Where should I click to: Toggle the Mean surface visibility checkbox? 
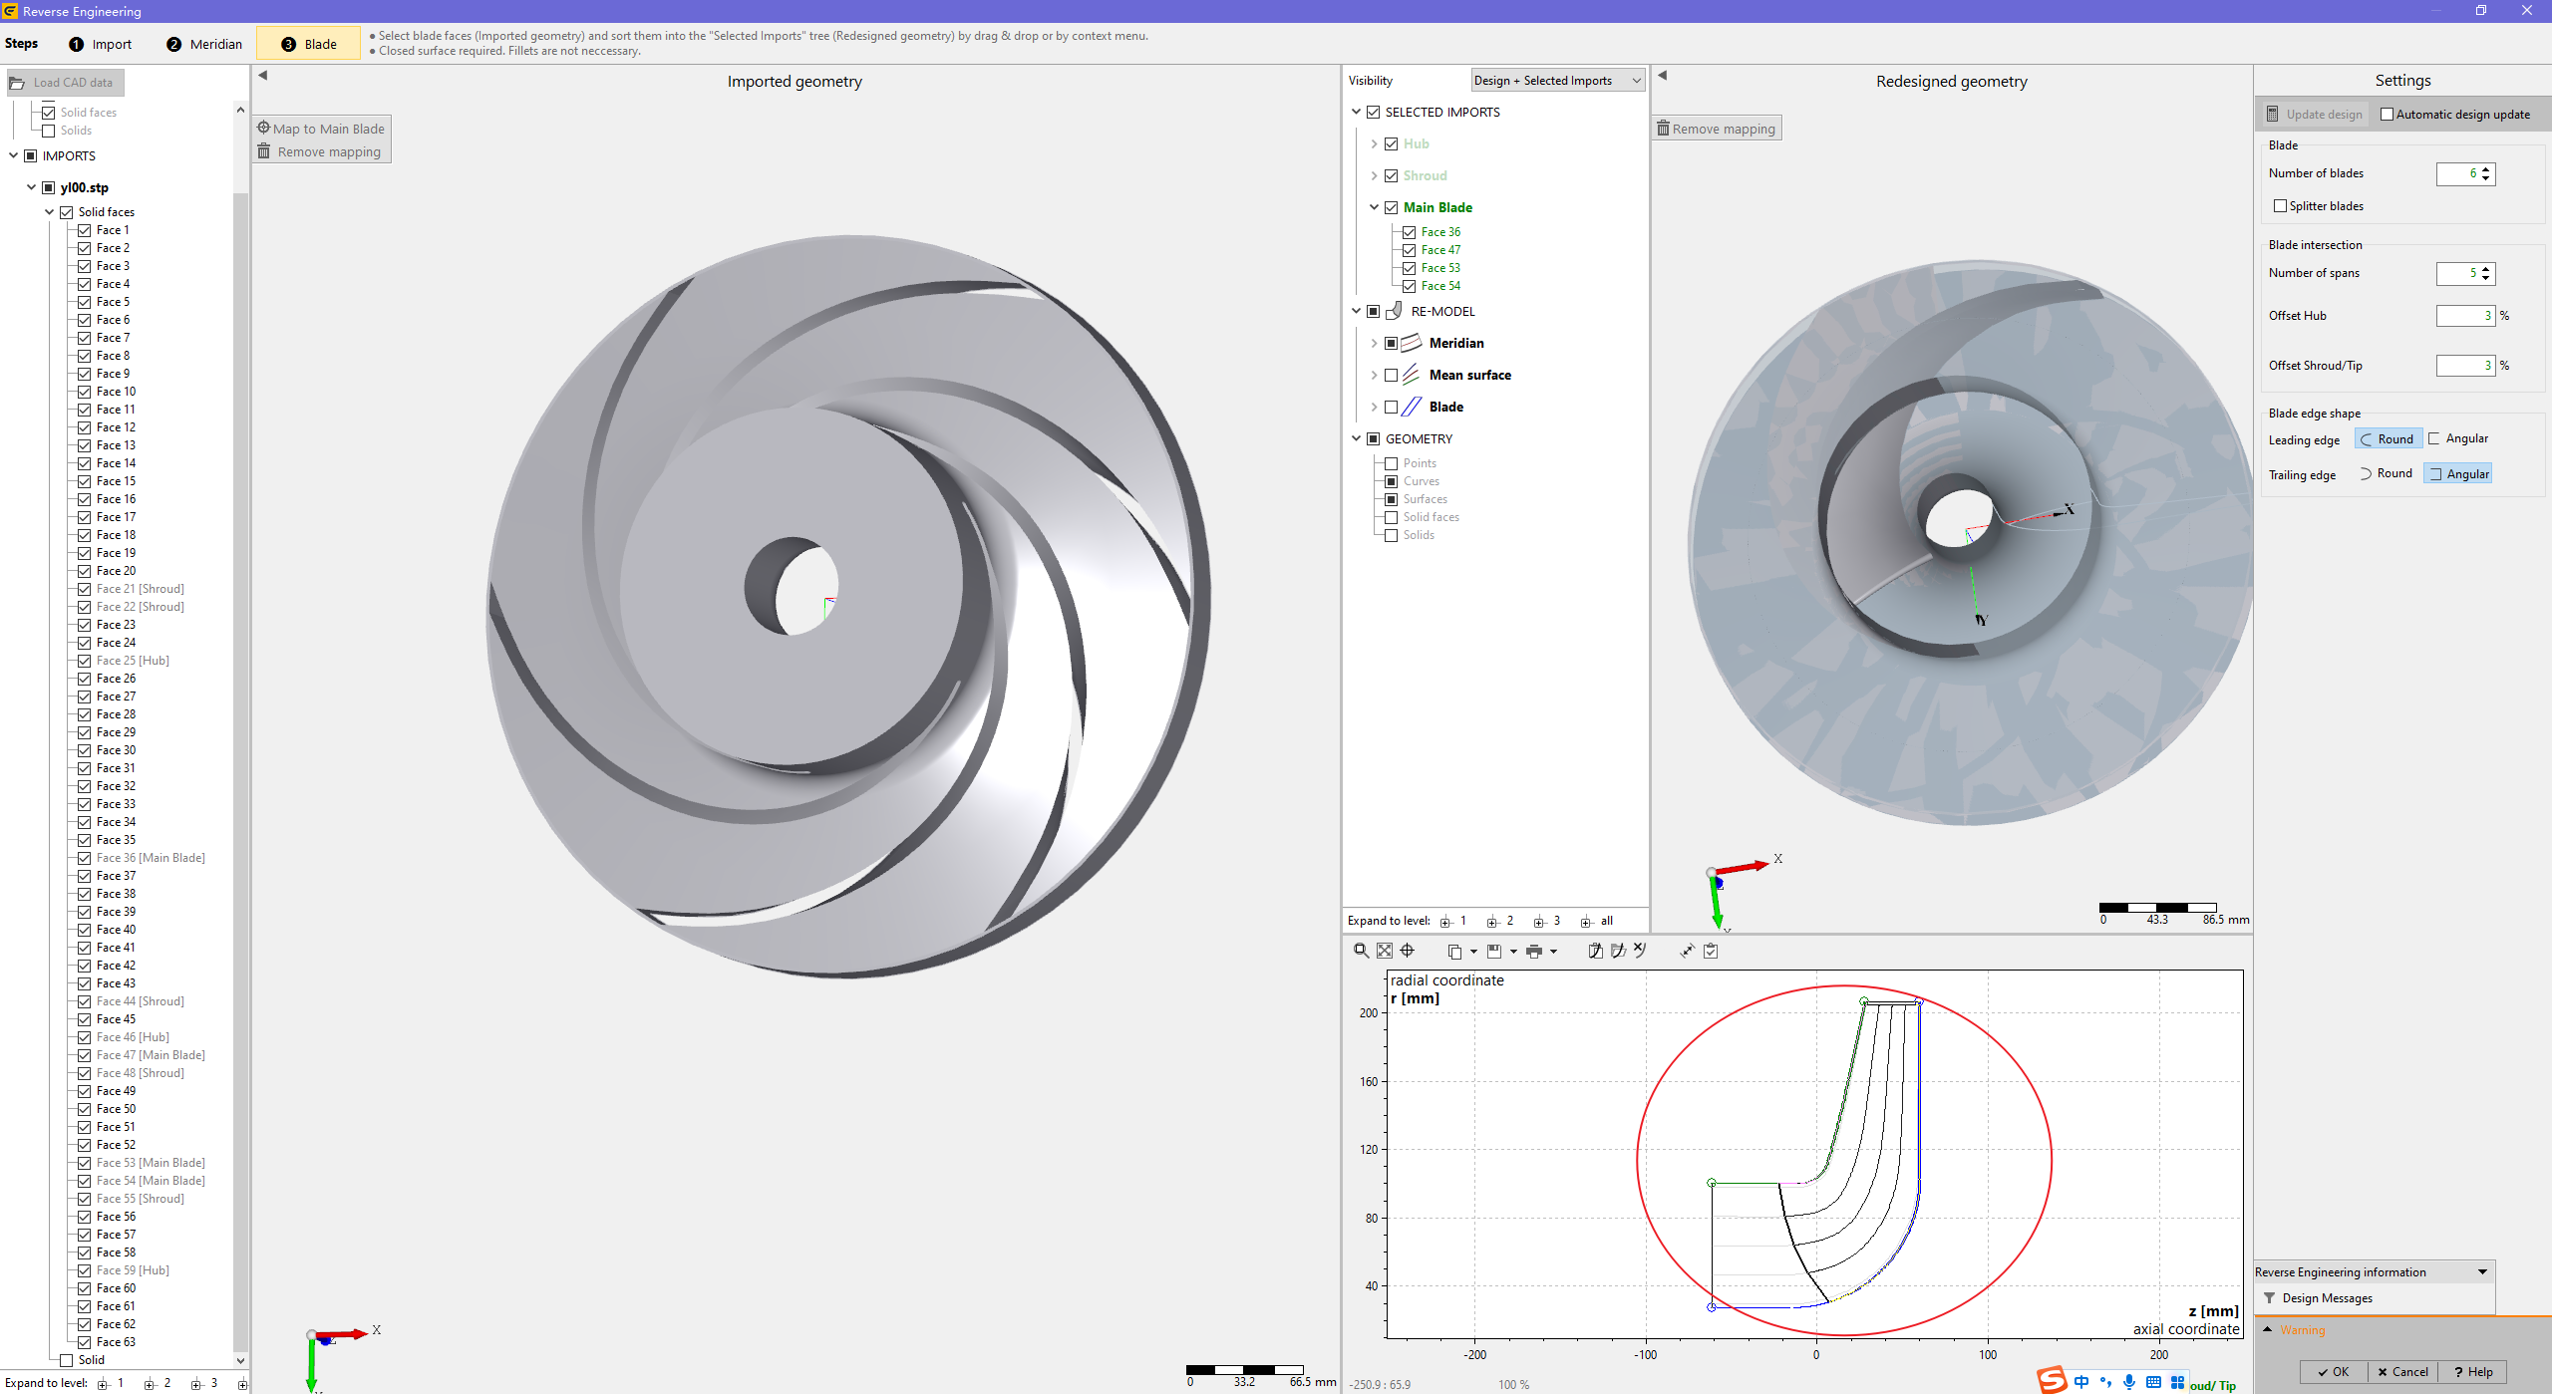[1392, 376]
